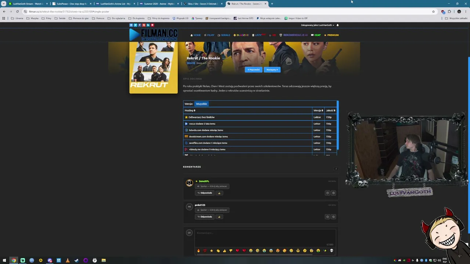Image resolution: width=470 pixels, height=264 pixels.
Task: Open the CZAT menu item
Action: 316,35
